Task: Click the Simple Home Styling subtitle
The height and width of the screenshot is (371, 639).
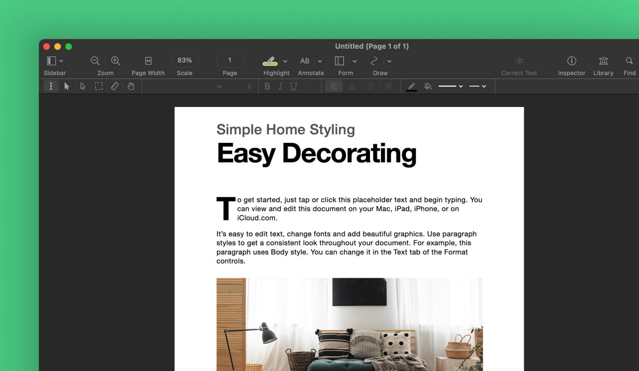Action: (x=285, y=129)
